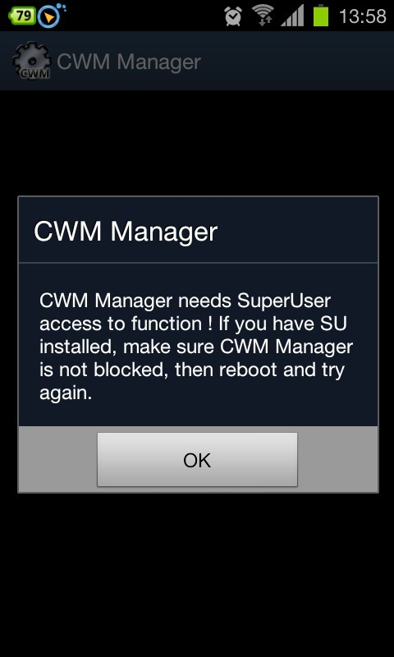Image resolution: width=394 pixels, height=657 pixels.
Task: Tap the gray bar right of OK
Action: coord(337,460)
